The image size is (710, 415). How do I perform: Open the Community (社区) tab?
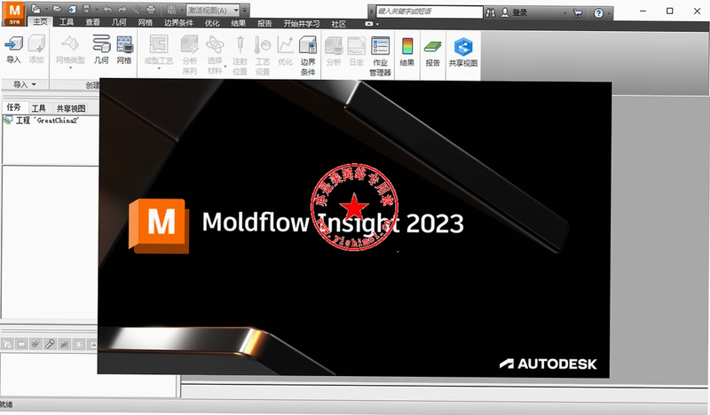tap(339, 24)
